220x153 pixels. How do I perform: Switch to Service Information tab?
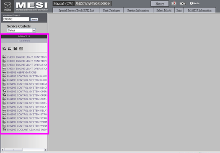click(138, 10)
